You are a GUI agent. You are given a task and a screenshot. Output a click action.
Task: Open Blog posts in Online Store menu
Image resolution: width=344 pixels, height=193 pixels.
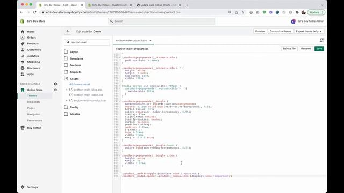(33, 102)
